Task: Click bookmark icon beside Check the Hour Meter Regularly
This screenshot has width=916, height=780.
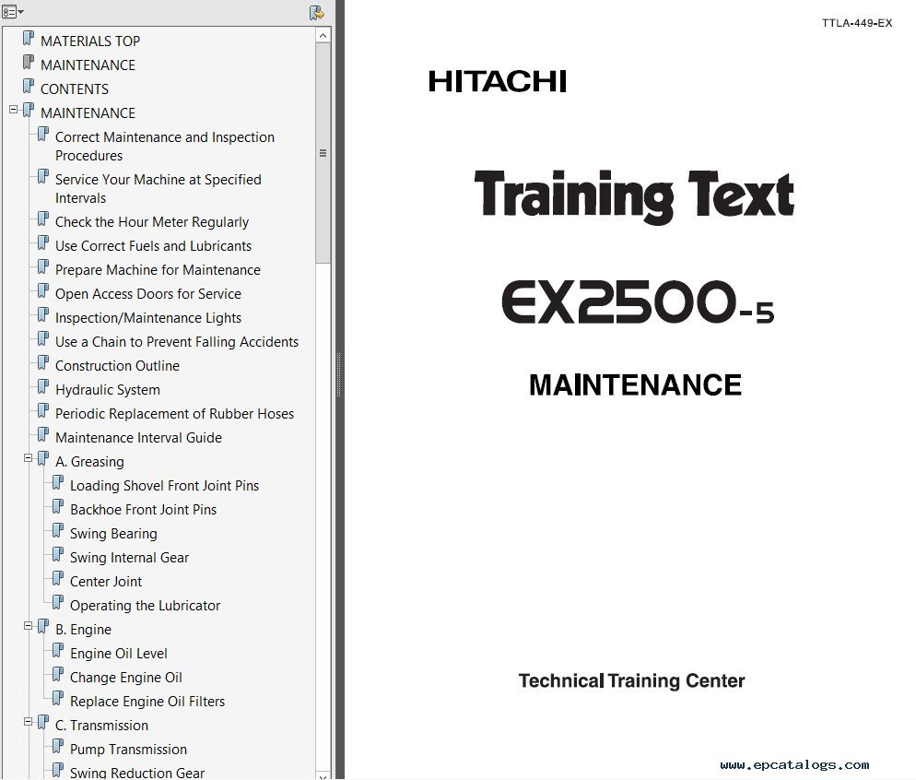Action: coord(43,219)
